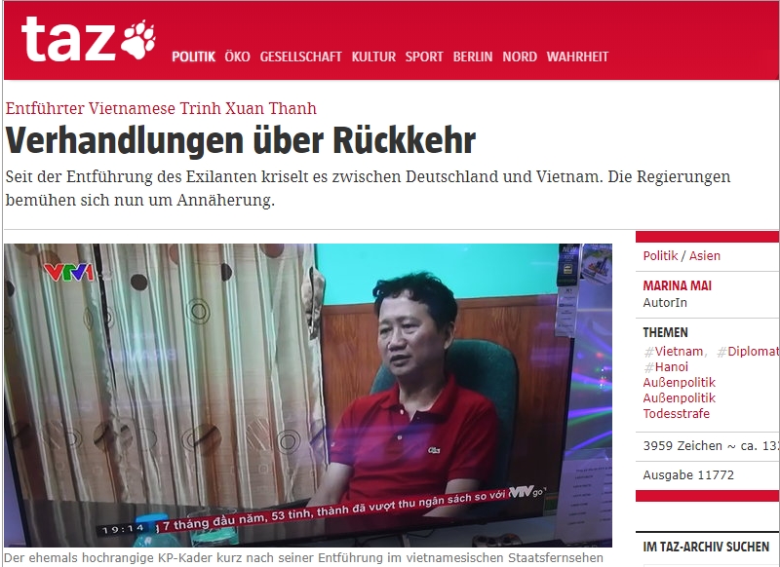The height and width of the screenshot is (567, 780).
Task: Select the #Vietnam topic tag
Action: tap(674, 352)
